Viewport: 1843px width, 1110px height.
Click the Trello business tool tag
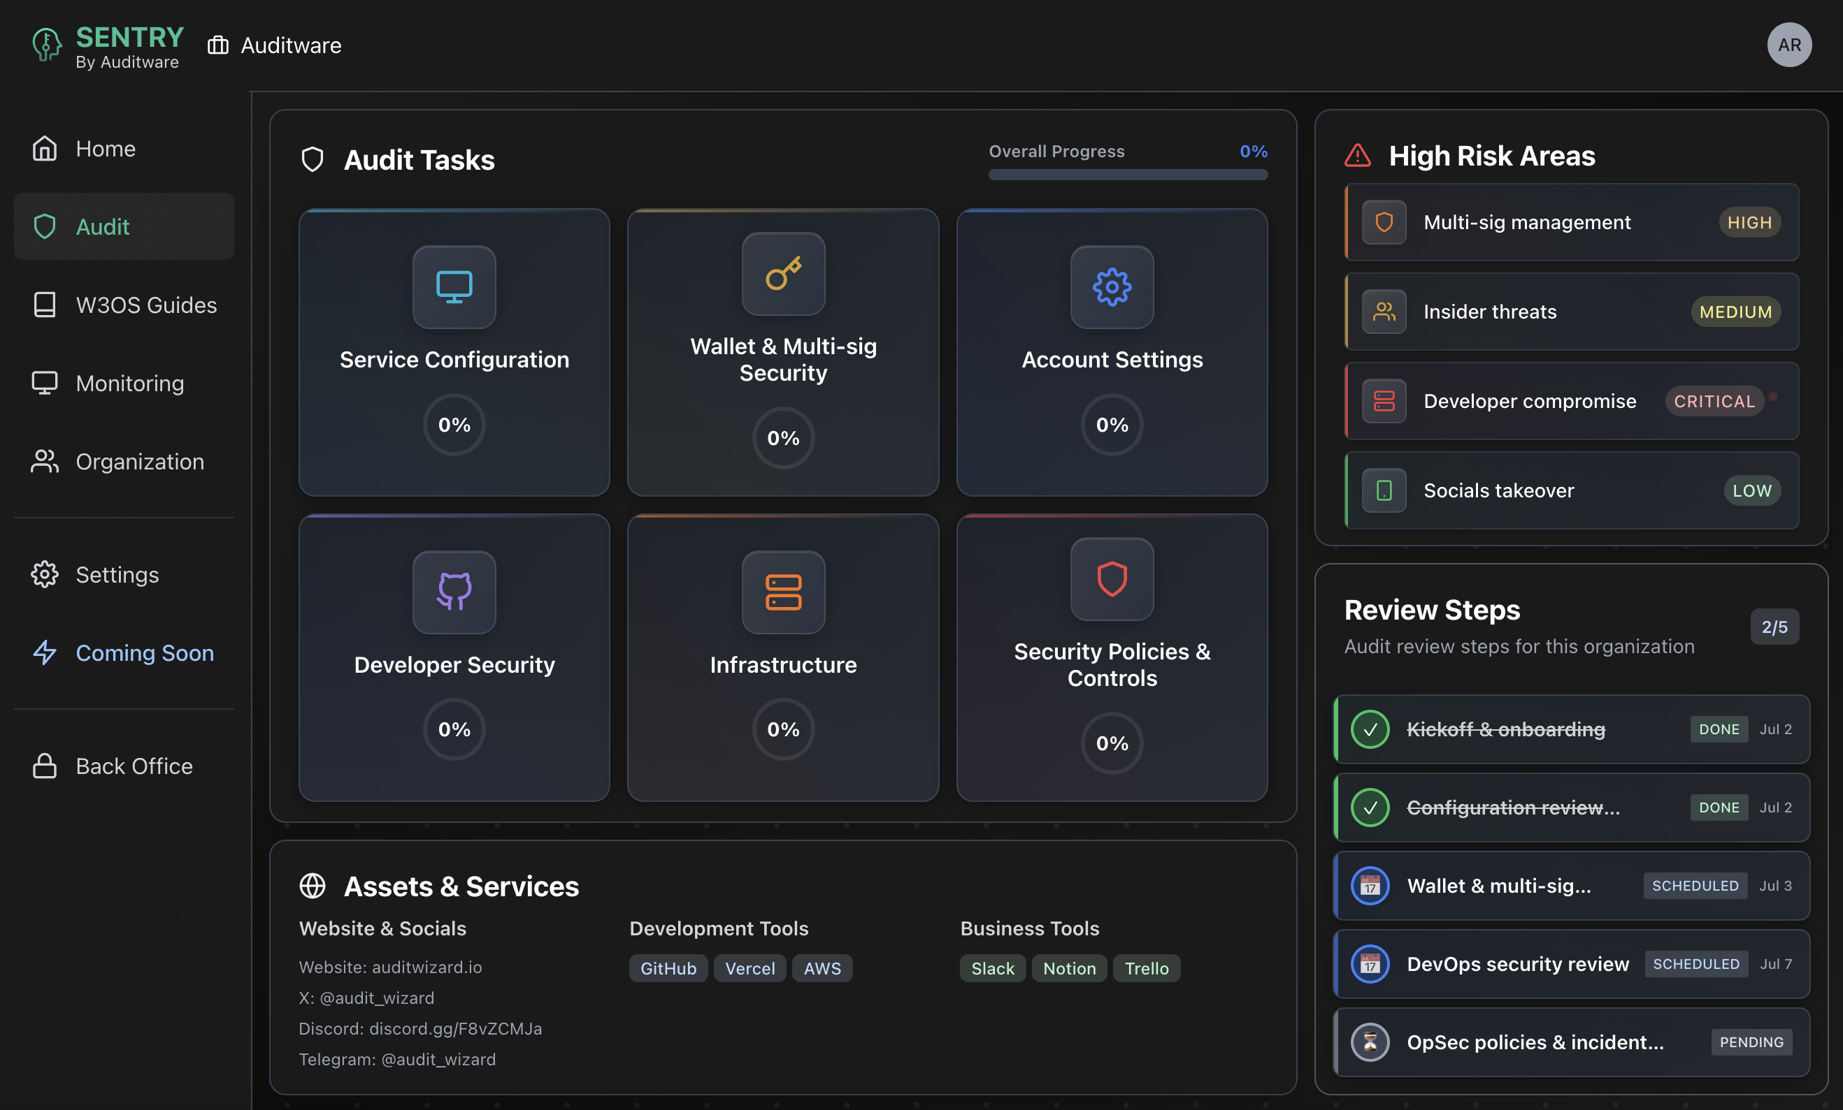[x=1146, y=968]
